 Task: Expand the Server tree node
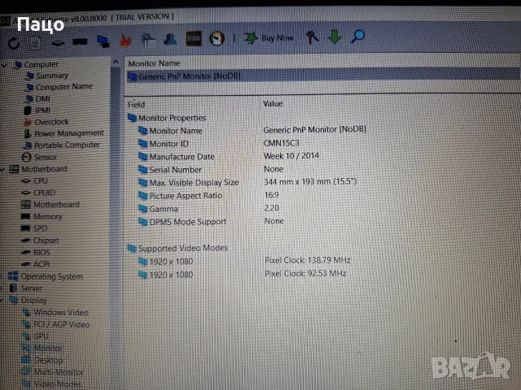point(2,288)
